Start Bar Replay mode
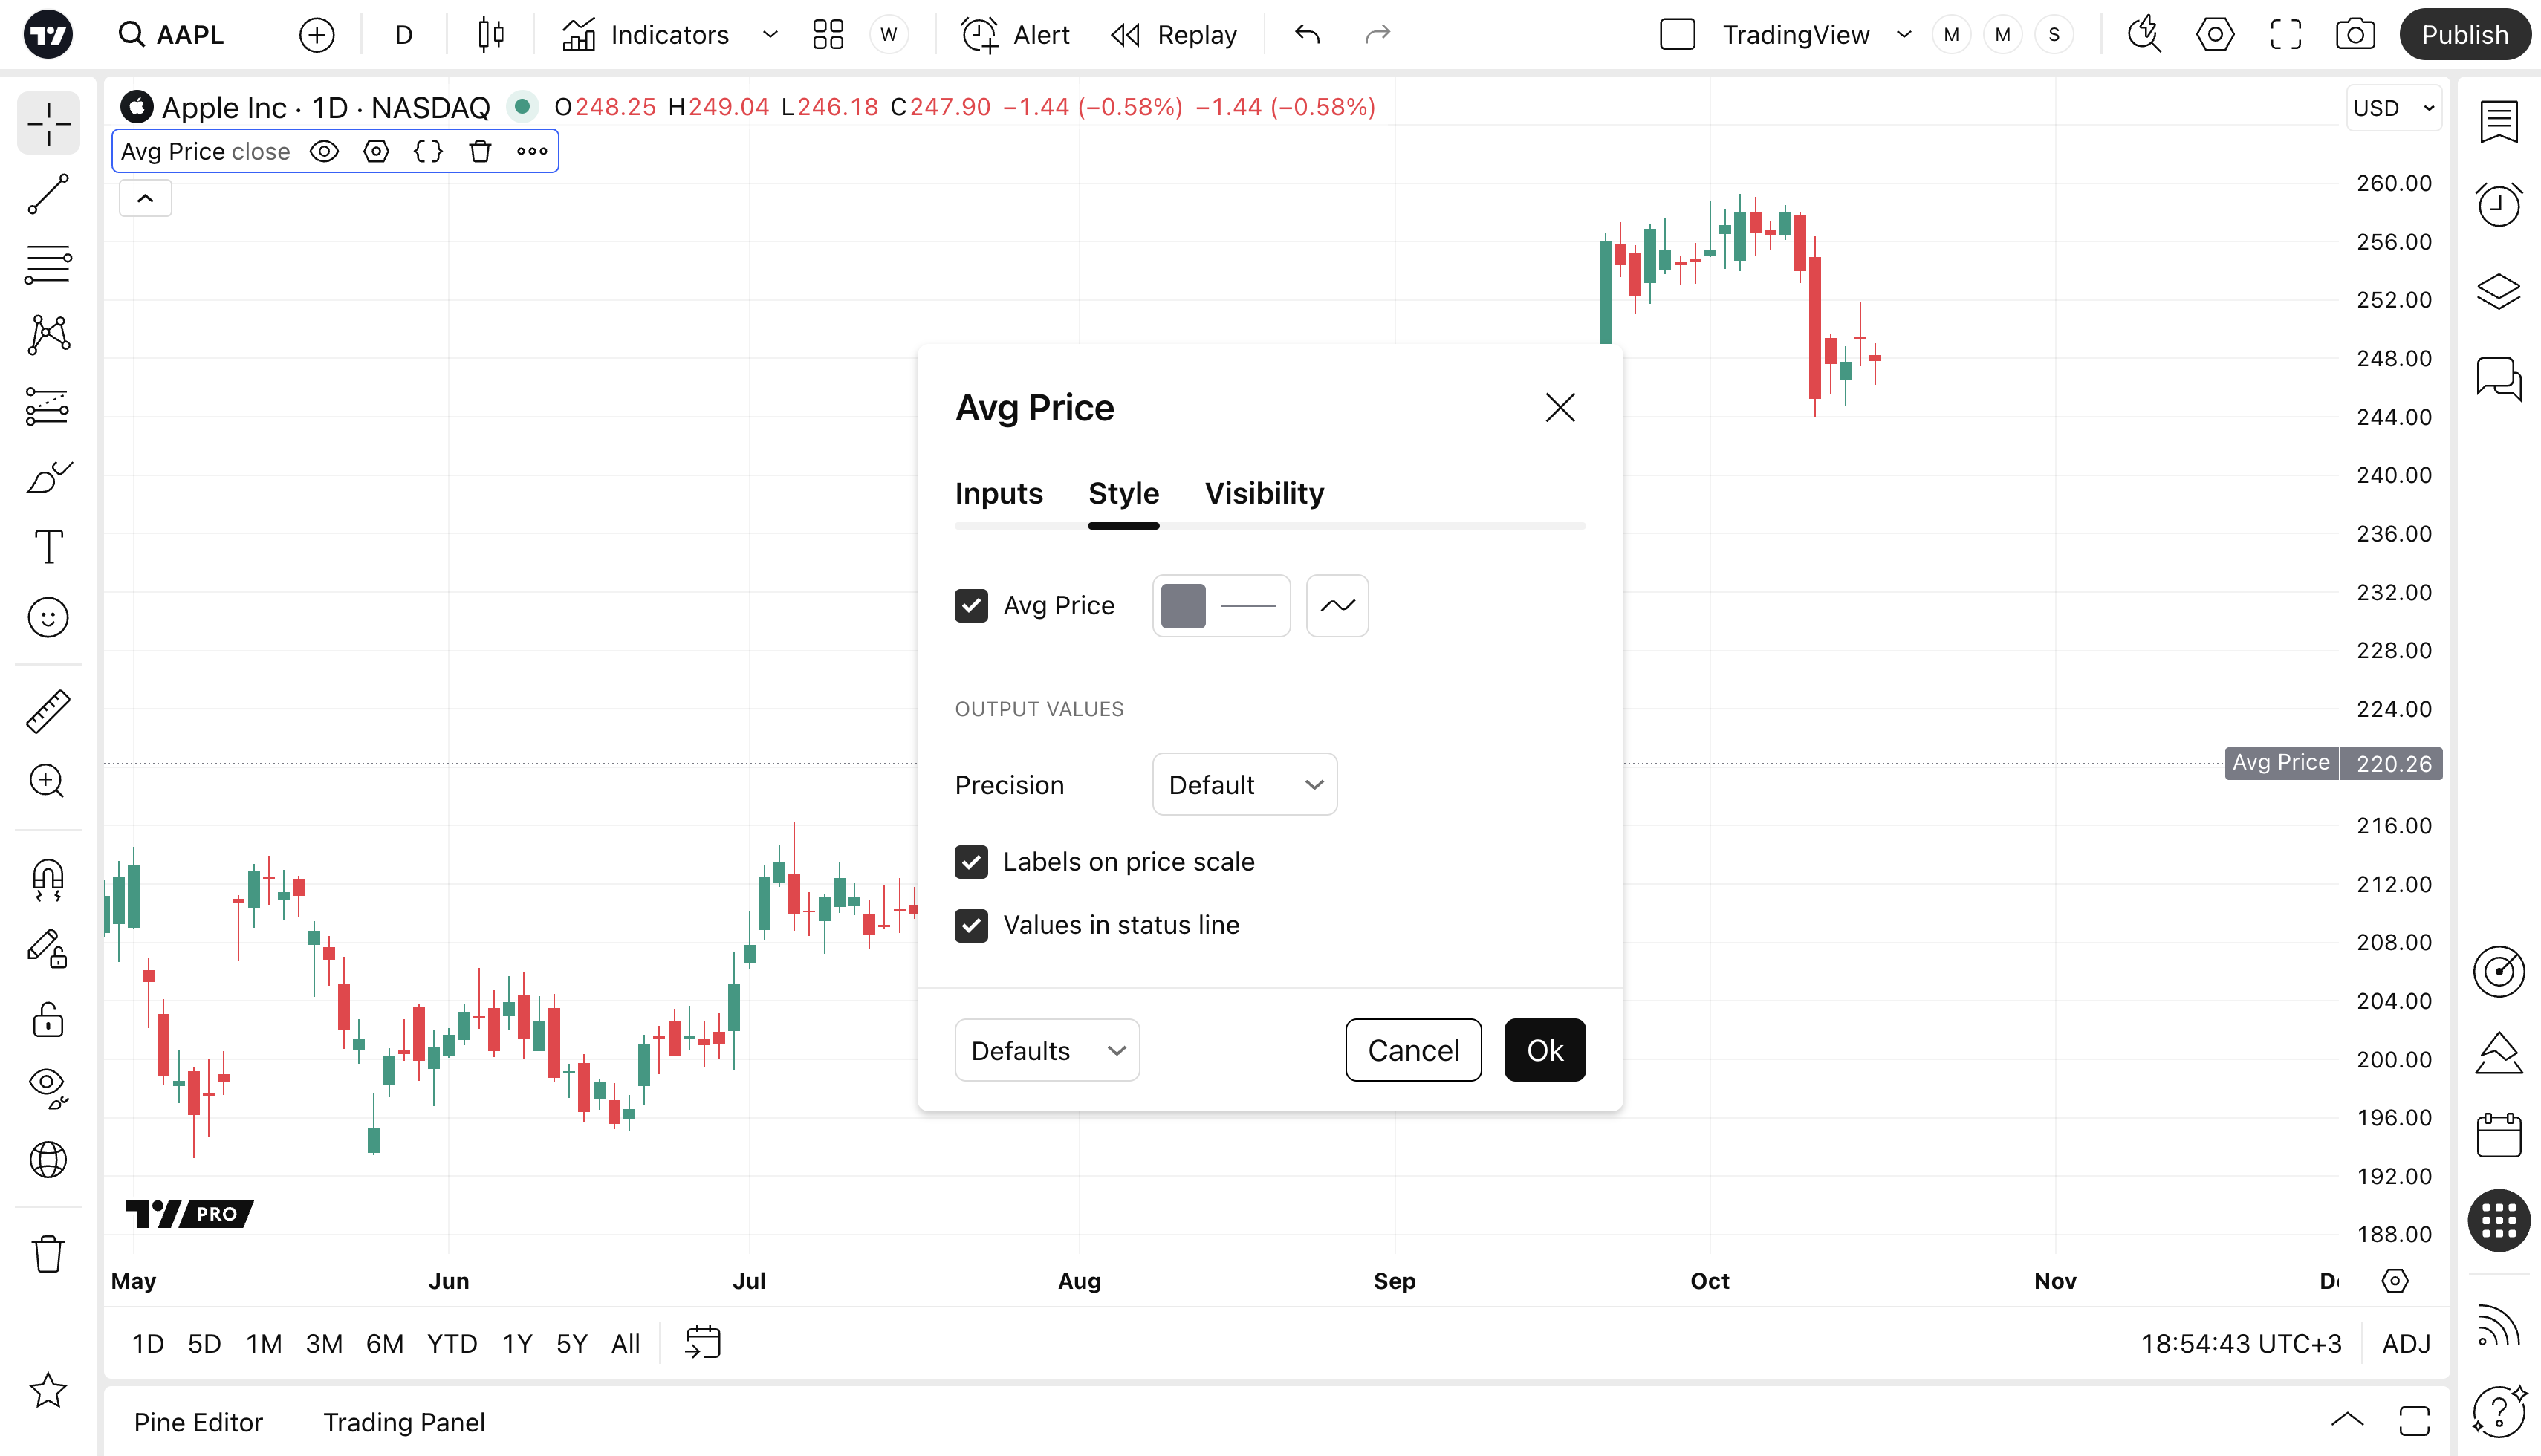Screen dimensions: 2541x1456 coord(1174,35)
